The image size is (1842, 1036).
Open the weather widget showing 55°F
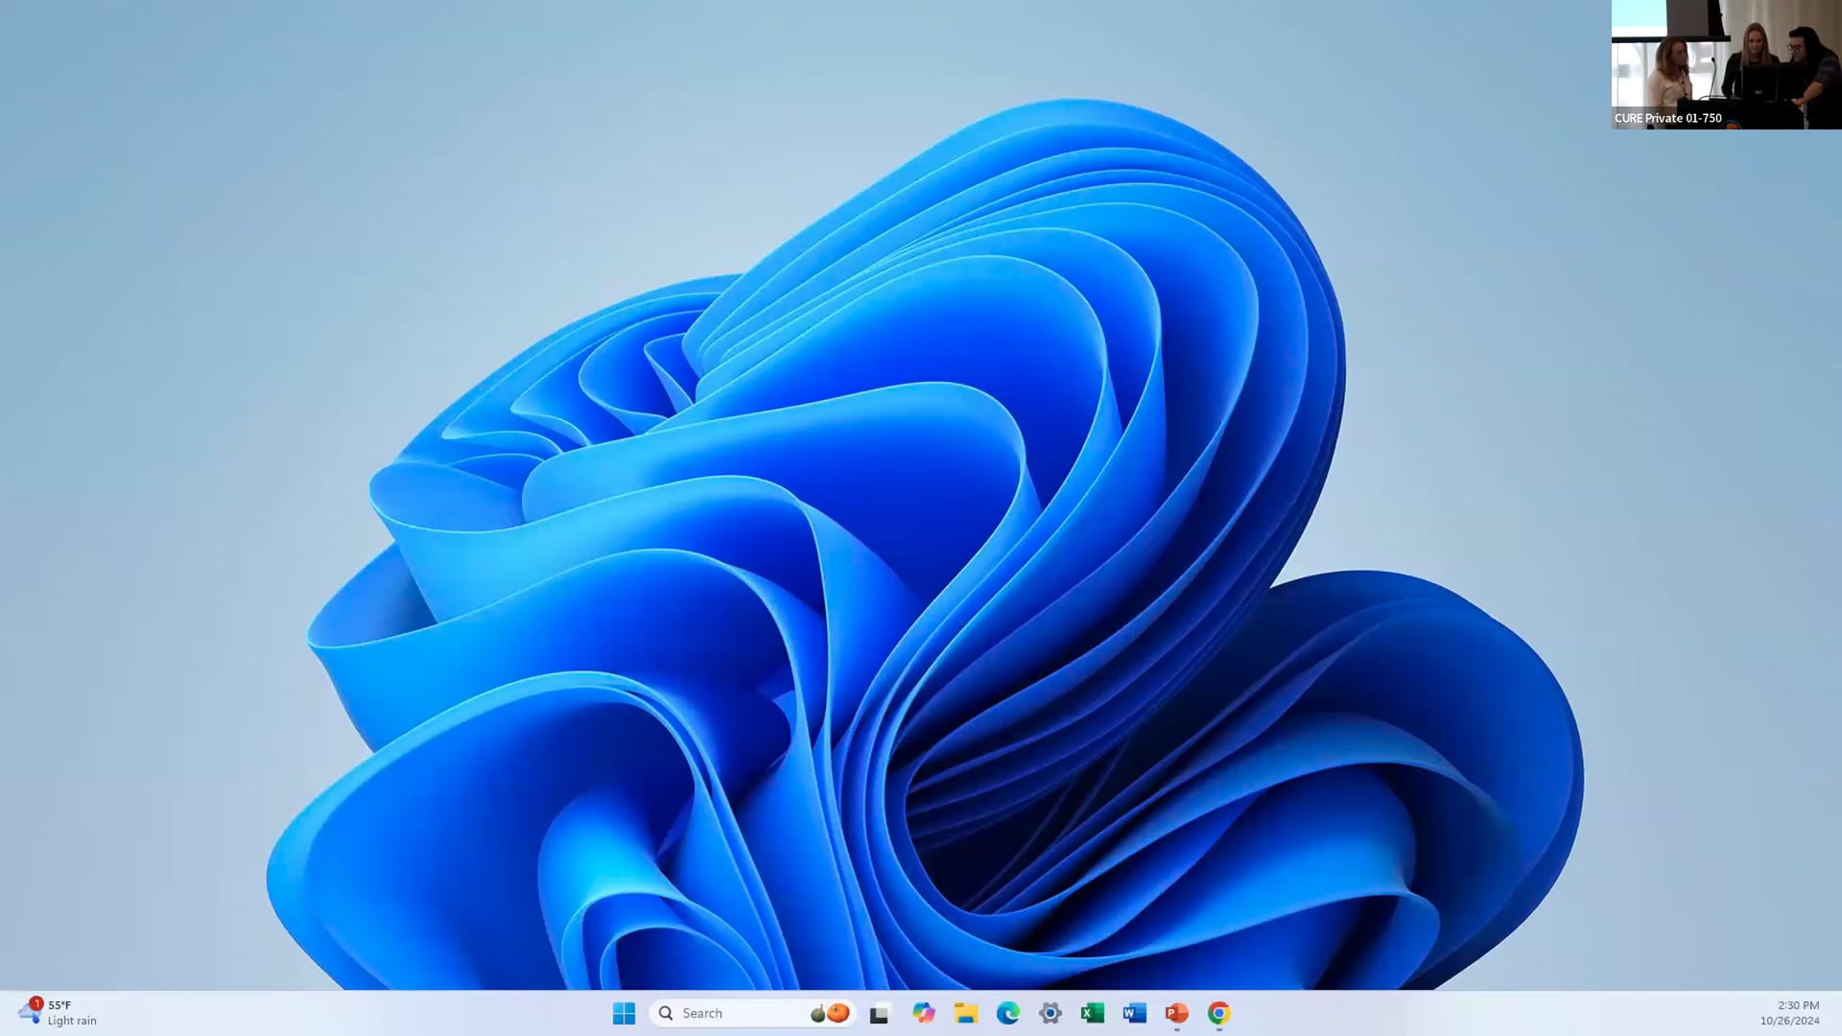[59, 1005]
